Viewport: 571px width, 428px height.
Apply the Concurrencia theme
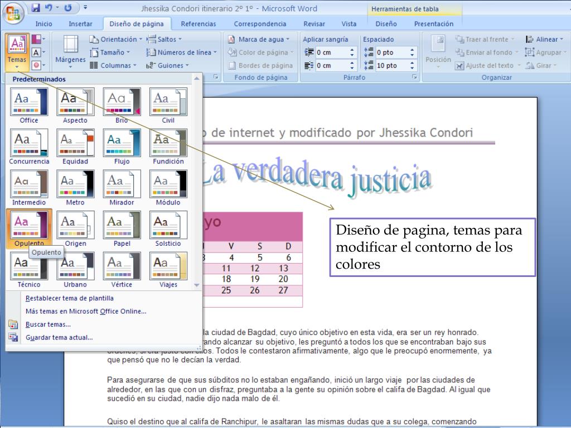[29, 147]
